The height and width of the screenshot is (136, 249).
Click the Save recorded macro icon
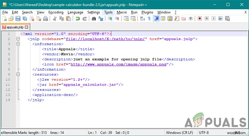[x=227, y=19]
